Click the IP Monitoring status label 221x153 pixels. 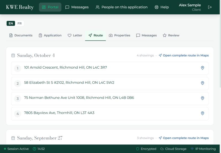205,149
